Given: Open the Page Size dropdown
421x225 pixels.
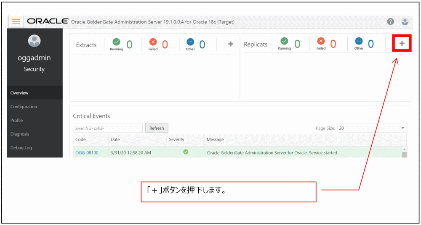Looking at the screenshot, I should coord(372,128).
